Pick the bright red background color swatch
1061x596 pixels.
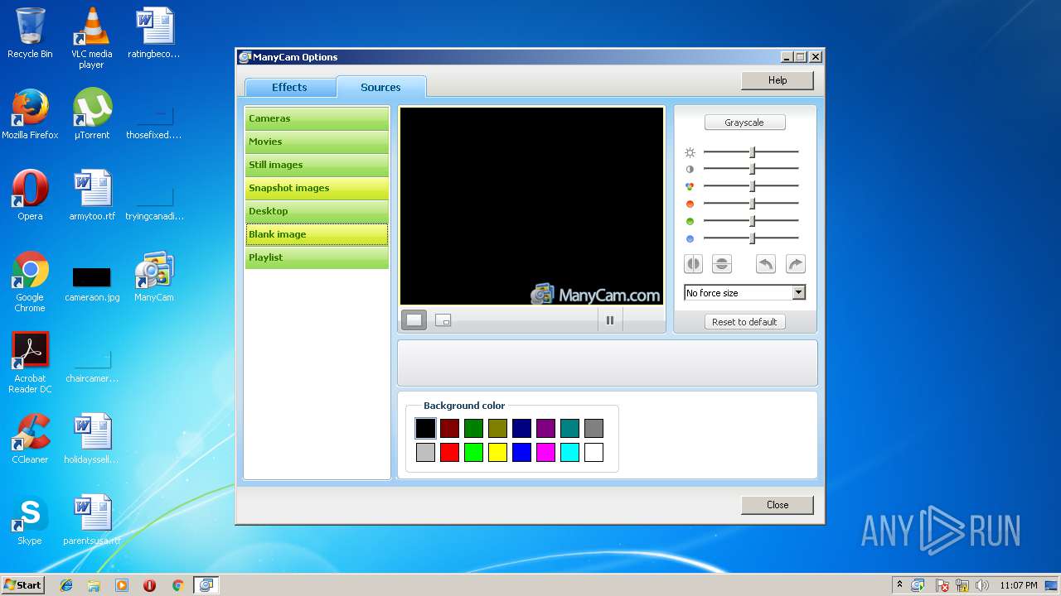pos(449,452)
